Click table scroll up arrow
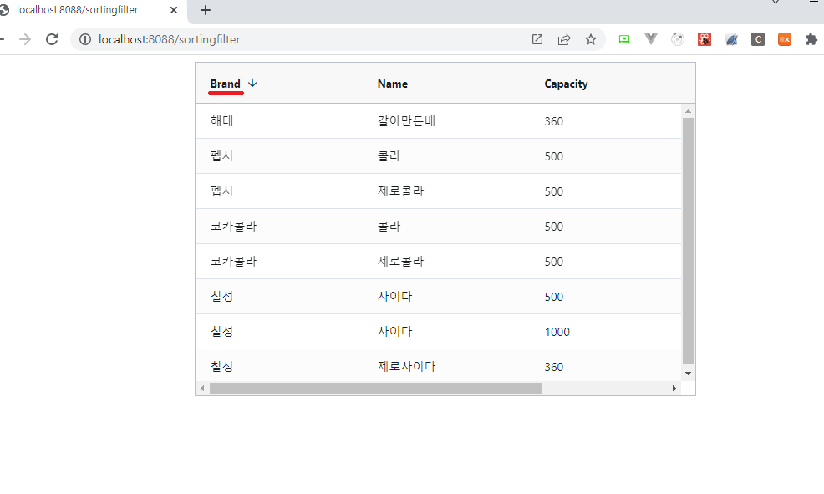The width and height of the screenshot is (824, 494). [688, 111]
